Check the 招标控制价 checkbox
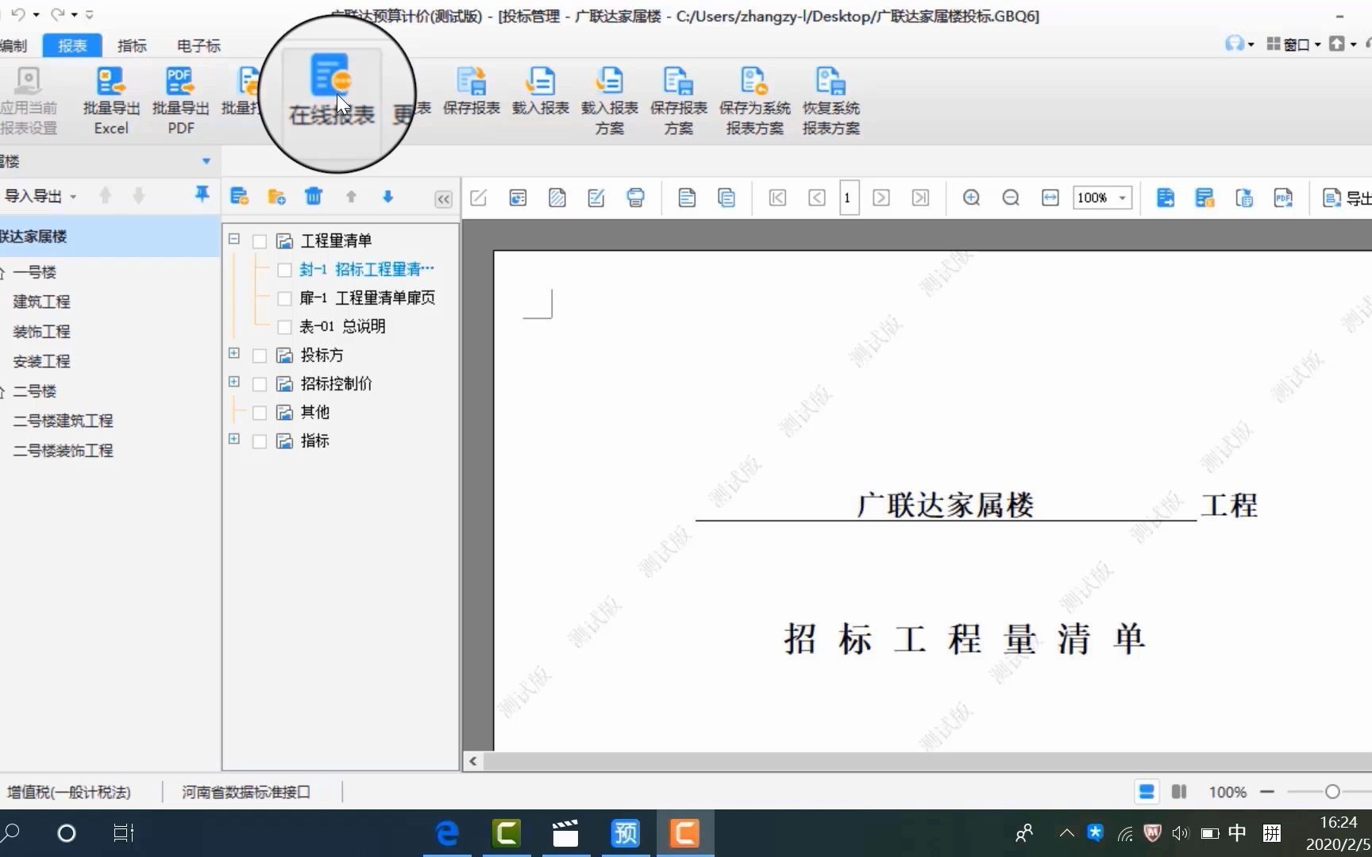The image size is (1372, 857). [x=259, y=384]
